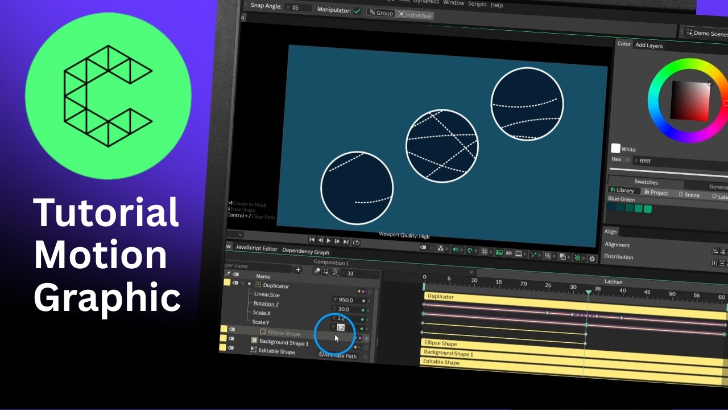Switch to the Dependency Graph tab
The image size is (728, 410).
pyautogui.click(x=305, y=251)
